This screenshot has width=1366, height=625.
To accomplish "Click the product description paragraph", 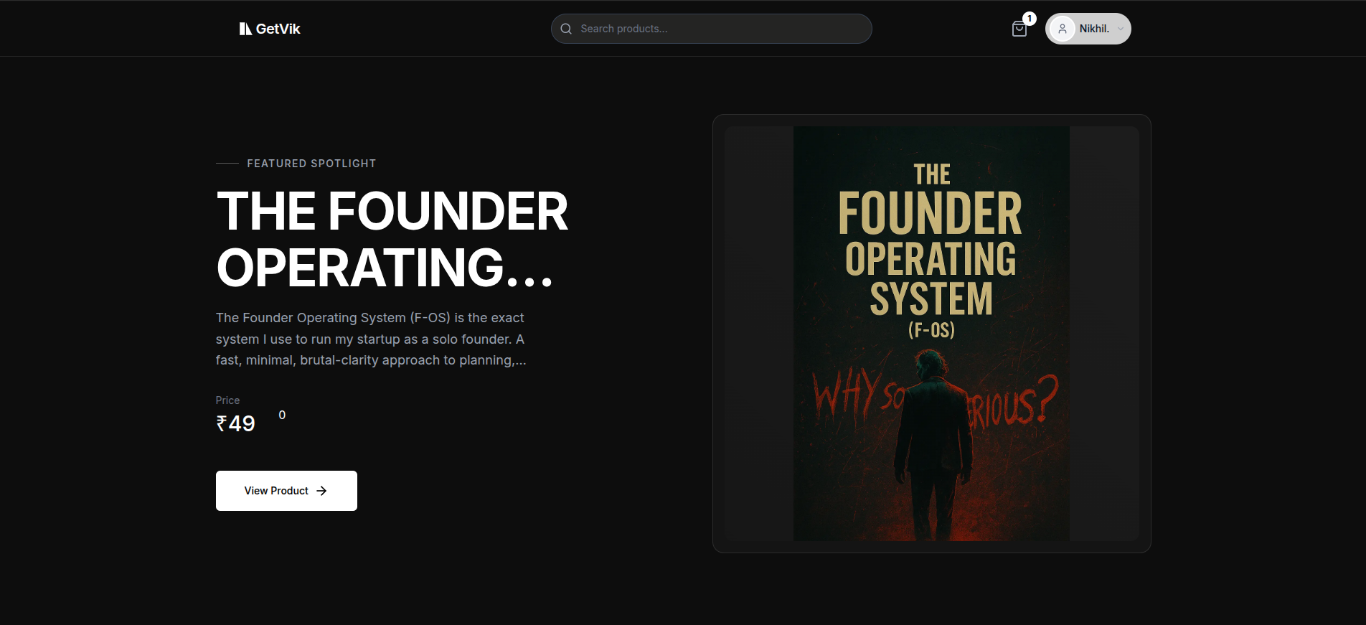I will (371, 339).
